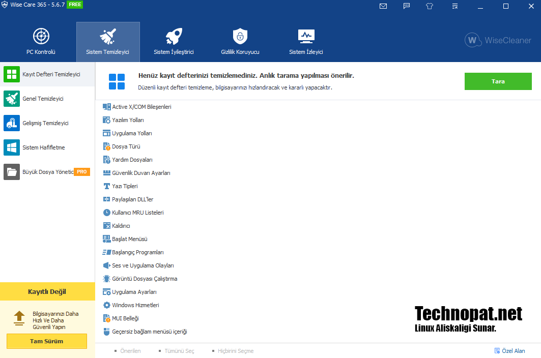Click the Güvenlik Duvarı Ayarları icon
Viewport: 541px width, 358px height.
(x=106, y=173)
